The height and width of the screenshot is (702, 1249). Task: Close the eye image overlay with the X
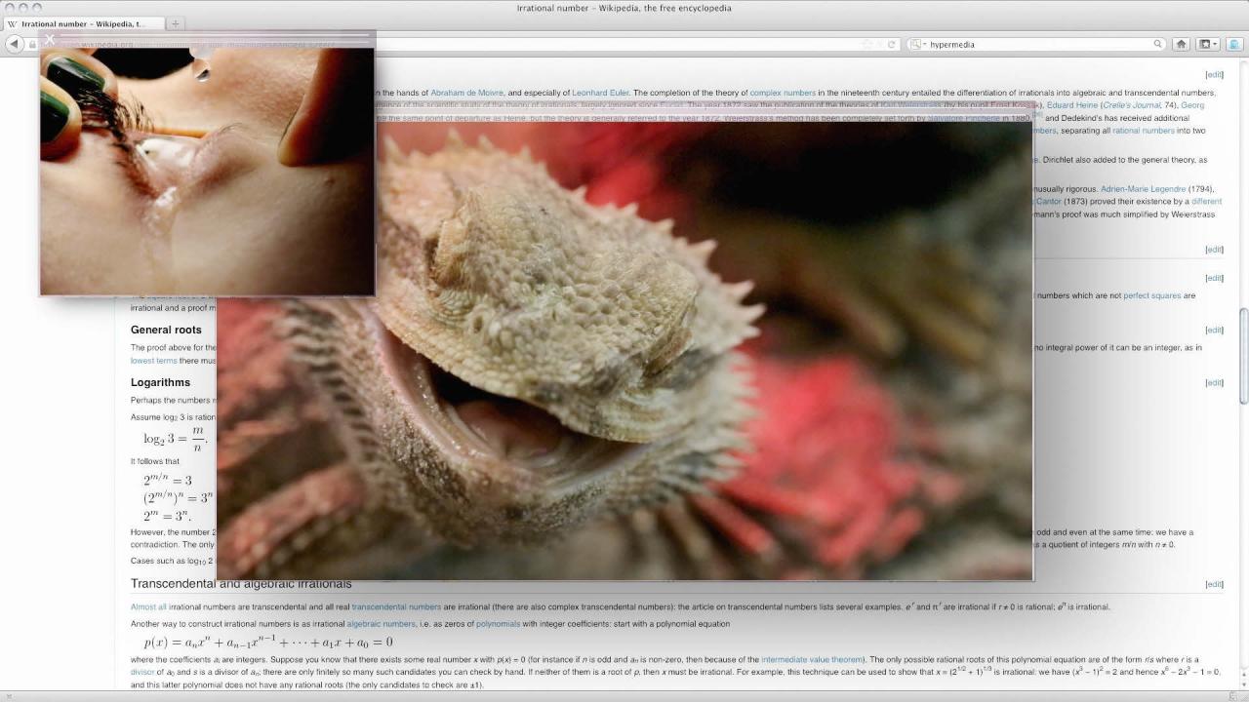[x=50, y=39]
